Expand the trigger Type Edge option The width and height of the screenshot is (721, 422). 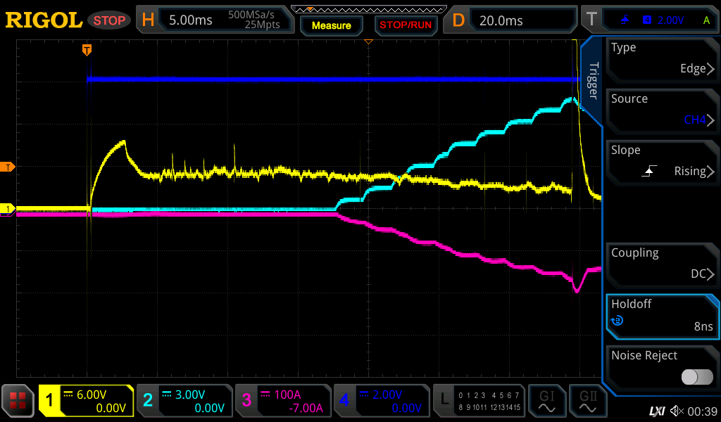pyautogui.click(x=662, y=59)
